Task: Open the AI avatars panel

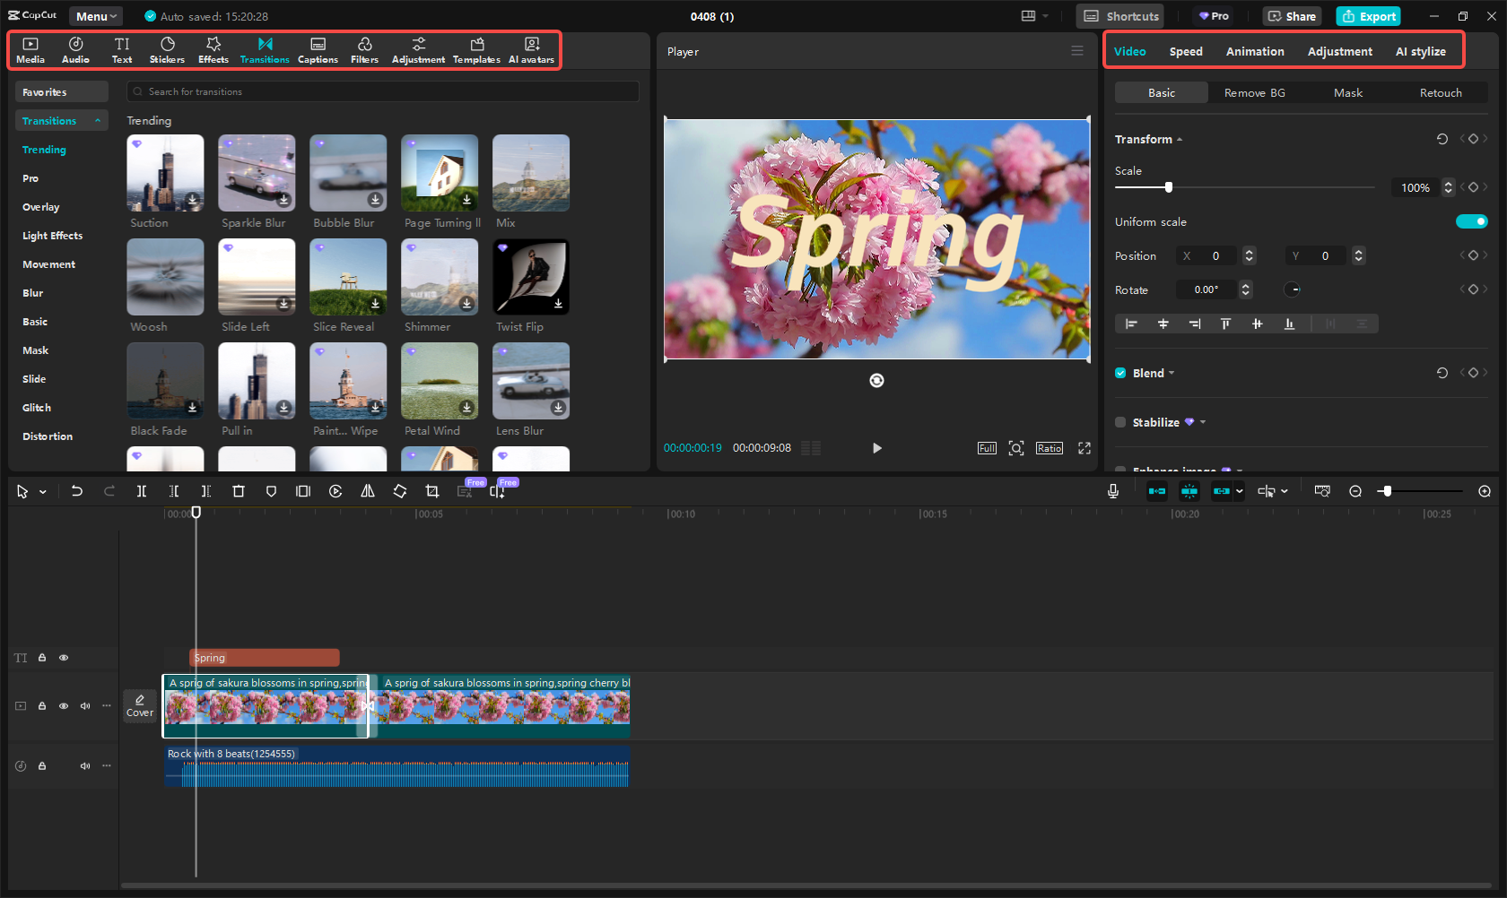Action: coord(531,50)
